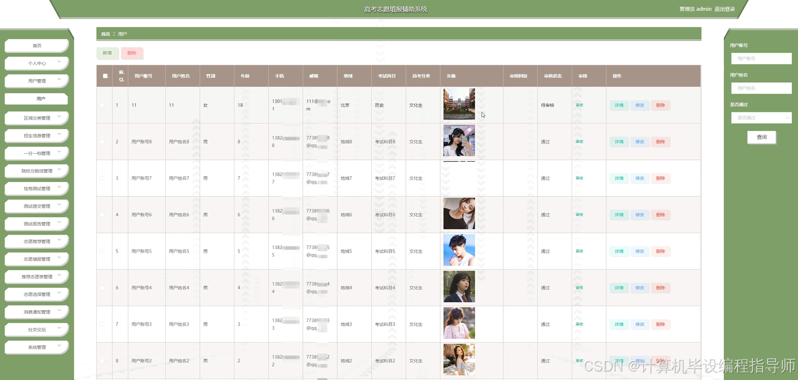
Task: Go to 首页 in the sidebar
Action: click(36, 45)
